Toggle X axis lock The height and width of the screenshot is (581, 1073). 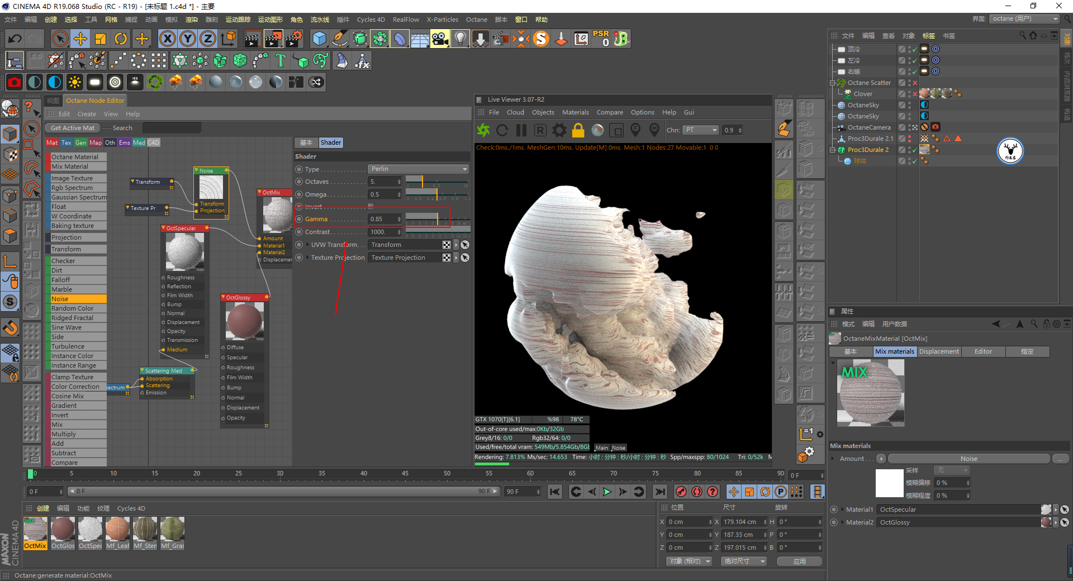tap(167, 39)
